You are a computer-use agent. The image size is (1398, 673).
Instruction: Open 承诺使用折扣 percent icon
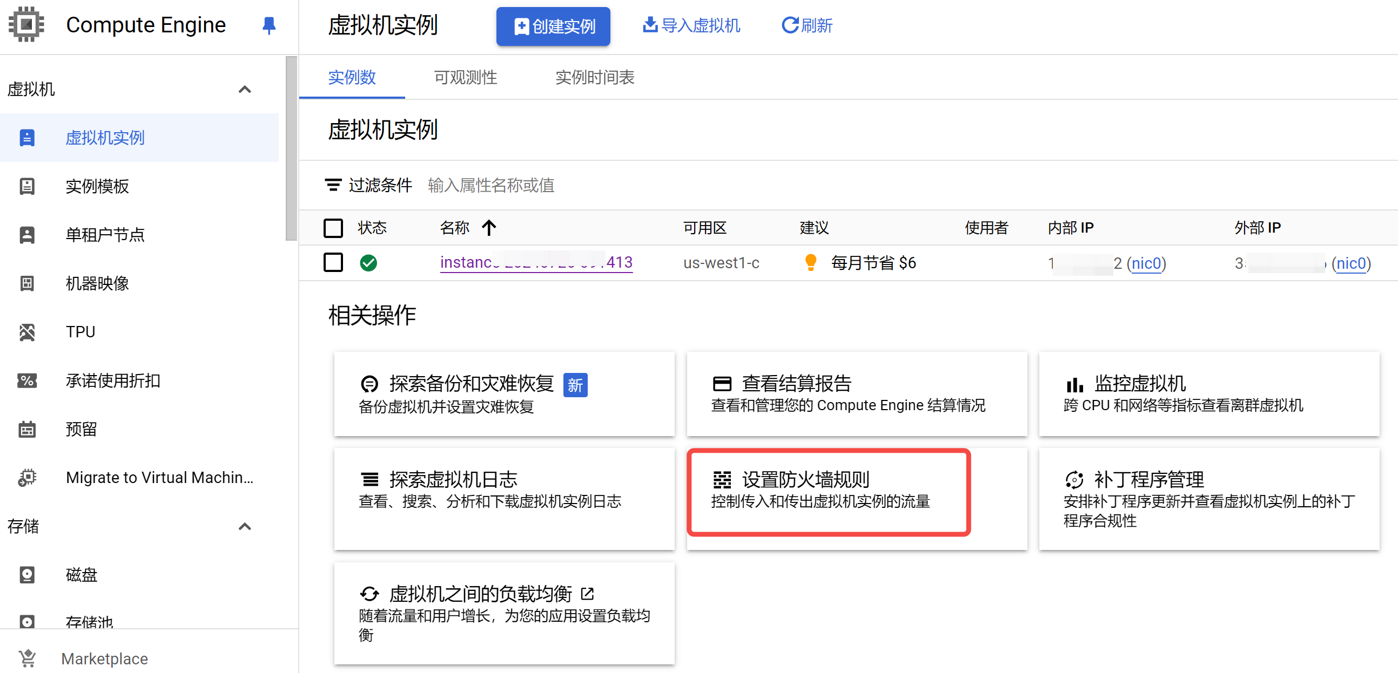click(26, 380)
